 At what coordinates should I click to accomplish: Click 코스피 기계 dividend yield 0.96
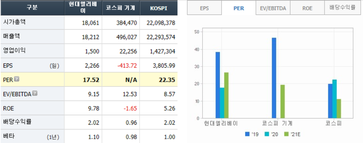coord(131,123)
